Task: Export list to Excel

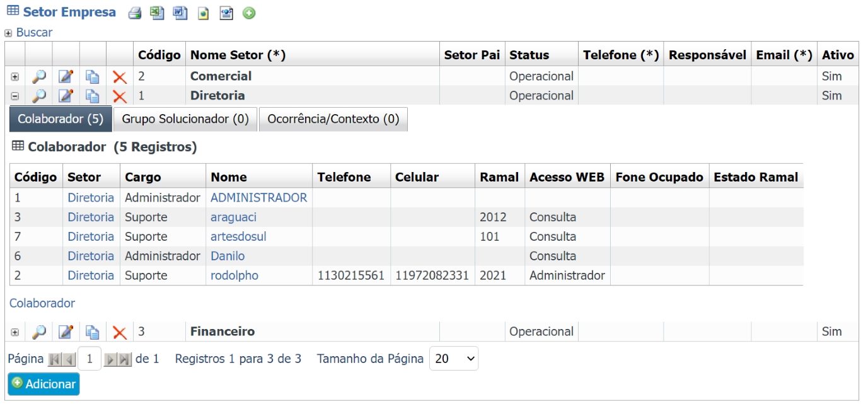Action: (157, 13)
